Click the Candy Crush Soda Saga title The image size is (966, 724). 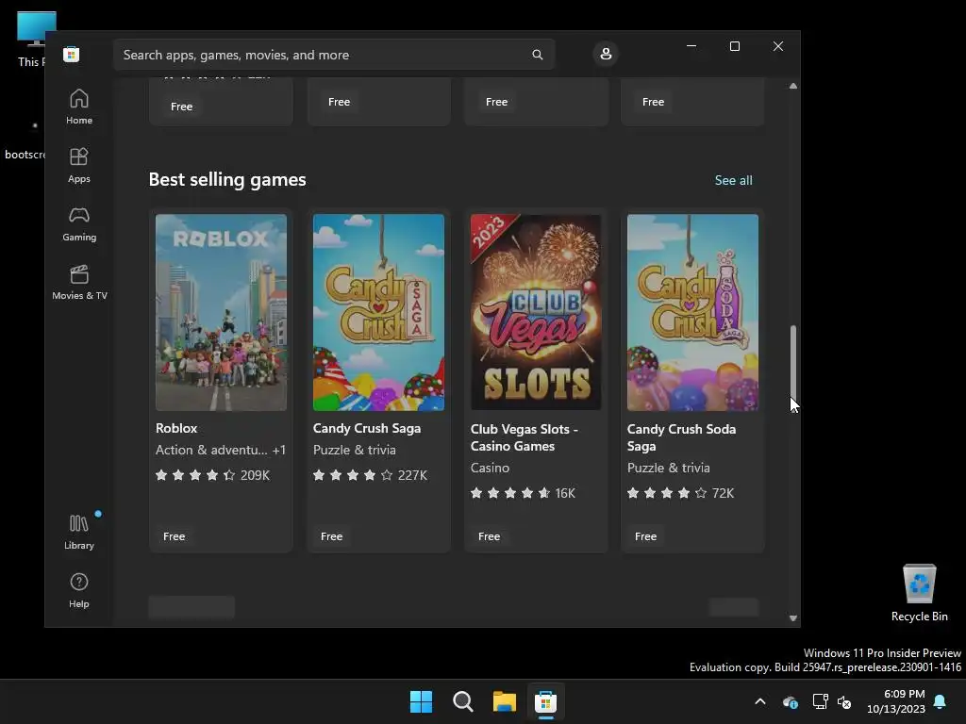point(681,437)
